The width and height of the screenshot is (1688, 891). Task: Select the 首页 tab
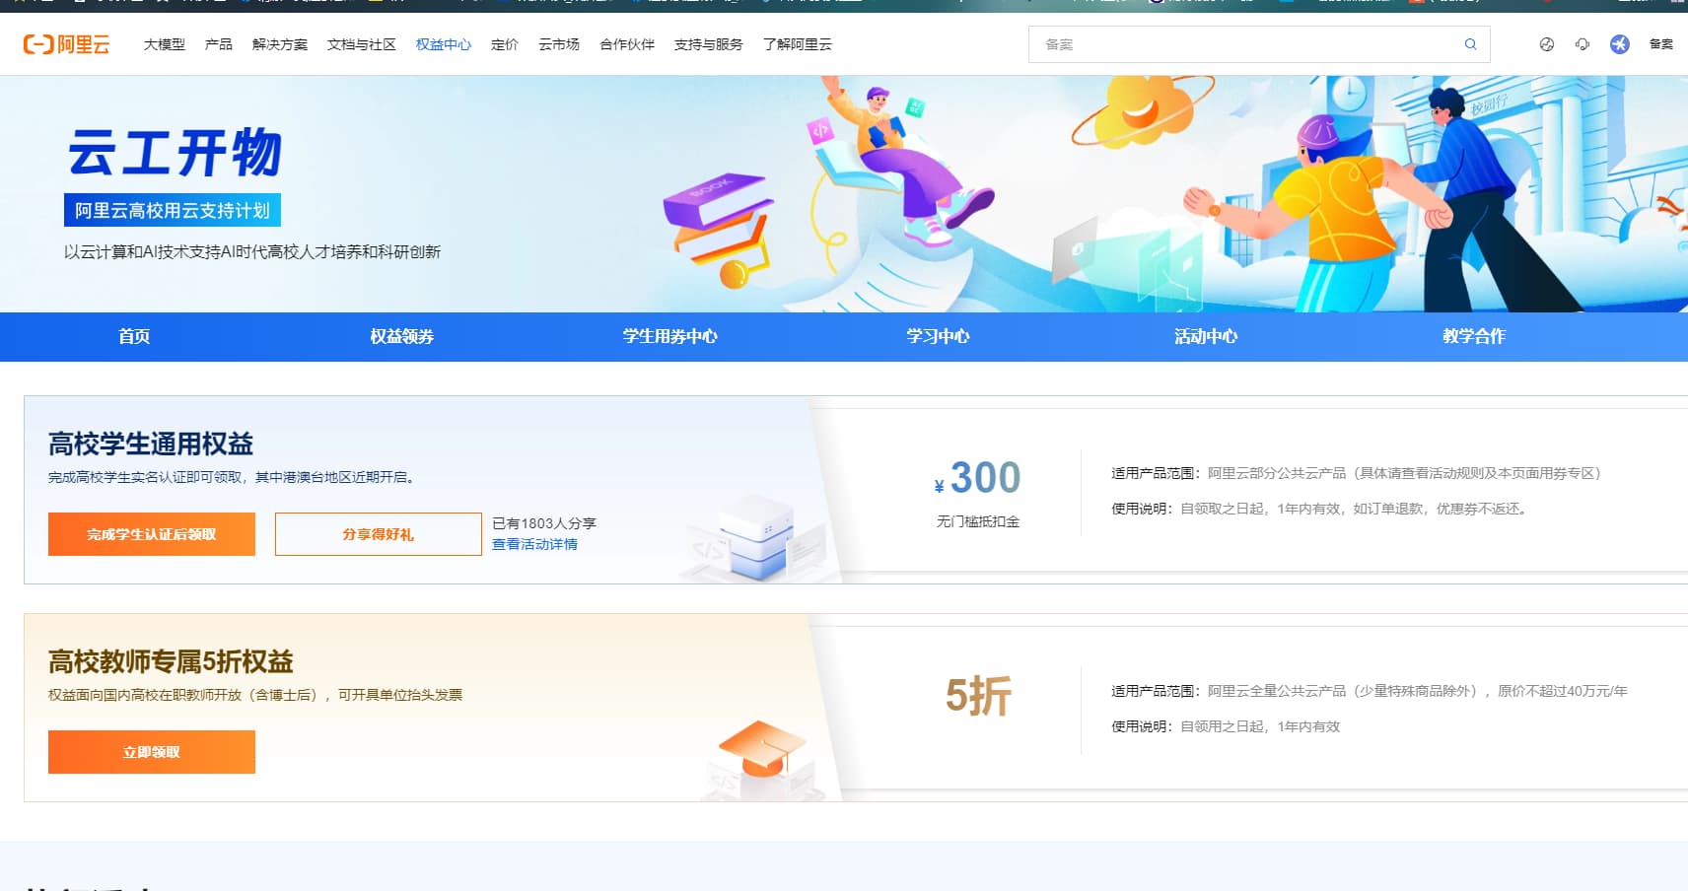134,336
